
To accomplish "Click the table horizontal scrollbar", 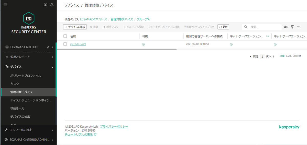I will (117, 49).
